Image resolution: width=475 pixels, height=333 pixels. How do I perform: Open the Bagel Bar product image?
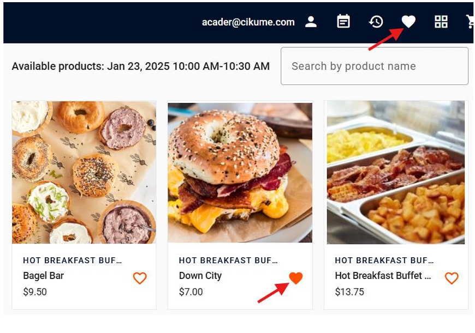pyautogui.click(x=84, y=172)
